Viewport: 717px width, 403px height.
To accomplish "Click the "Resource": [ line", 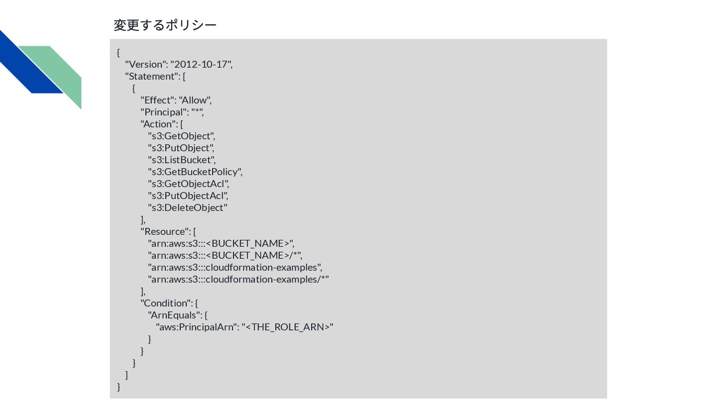I will click(168, 231).
